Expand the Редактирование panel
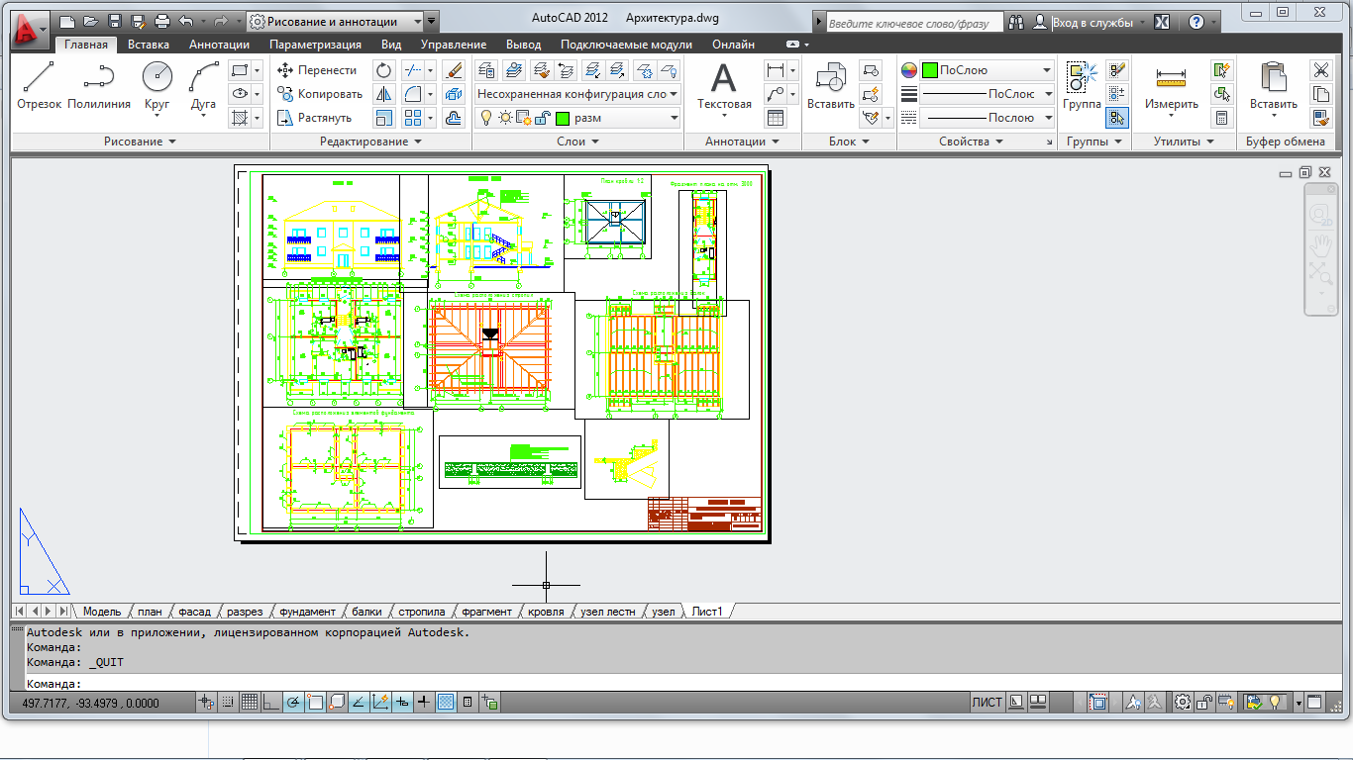 (370, 142)
